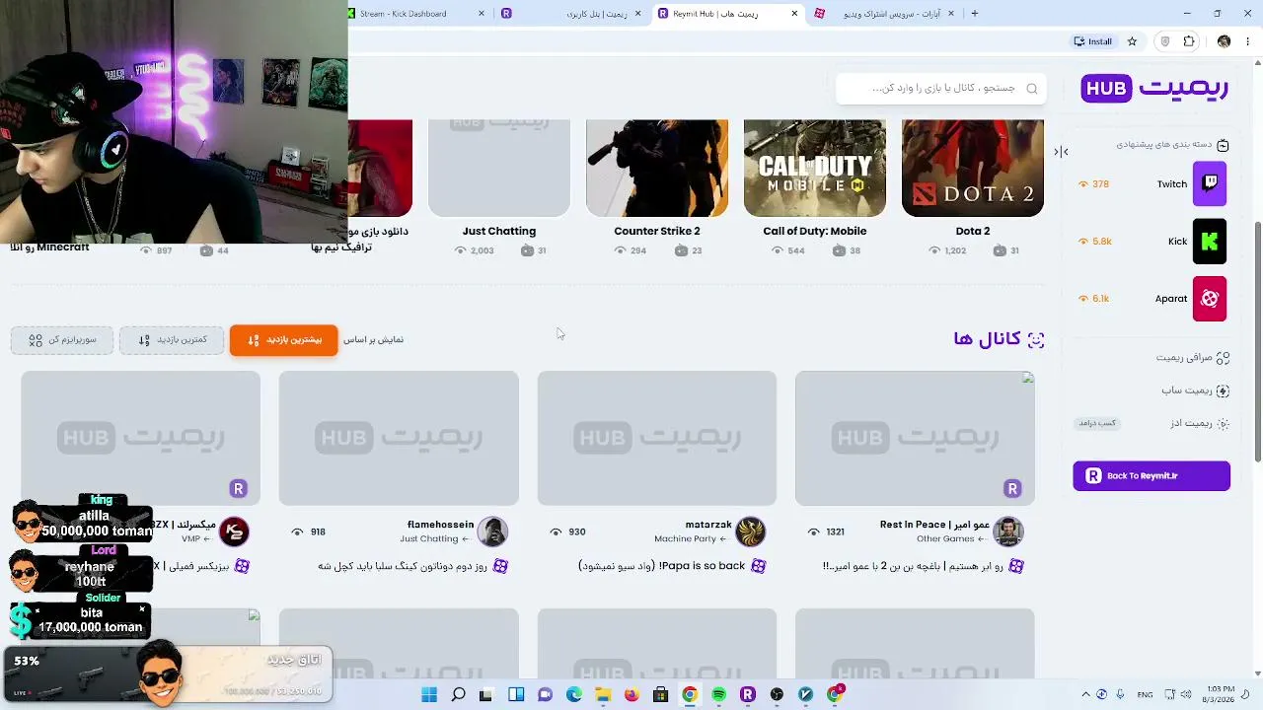Open the Just Chatting category card
The height and width of the screenshot is (710, 1263).
[499, 168]
